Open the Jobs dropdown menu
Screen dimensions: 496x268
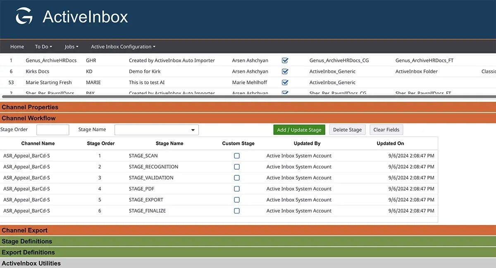(72, 47)
